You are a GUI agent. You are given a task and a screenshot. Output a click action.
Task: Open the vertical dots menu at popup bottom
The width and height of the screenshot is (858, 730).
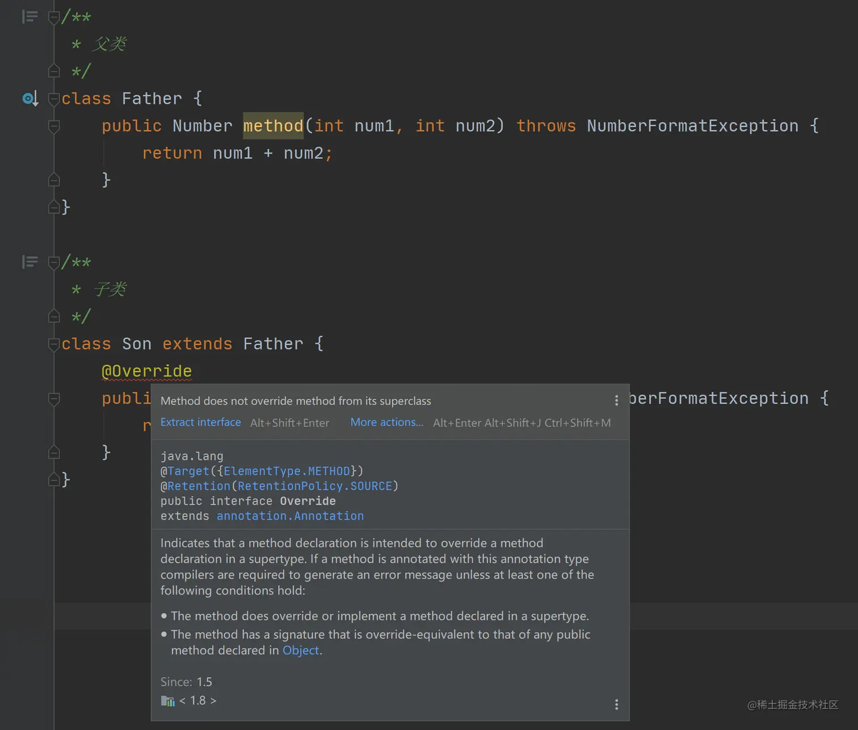[616, 704]
